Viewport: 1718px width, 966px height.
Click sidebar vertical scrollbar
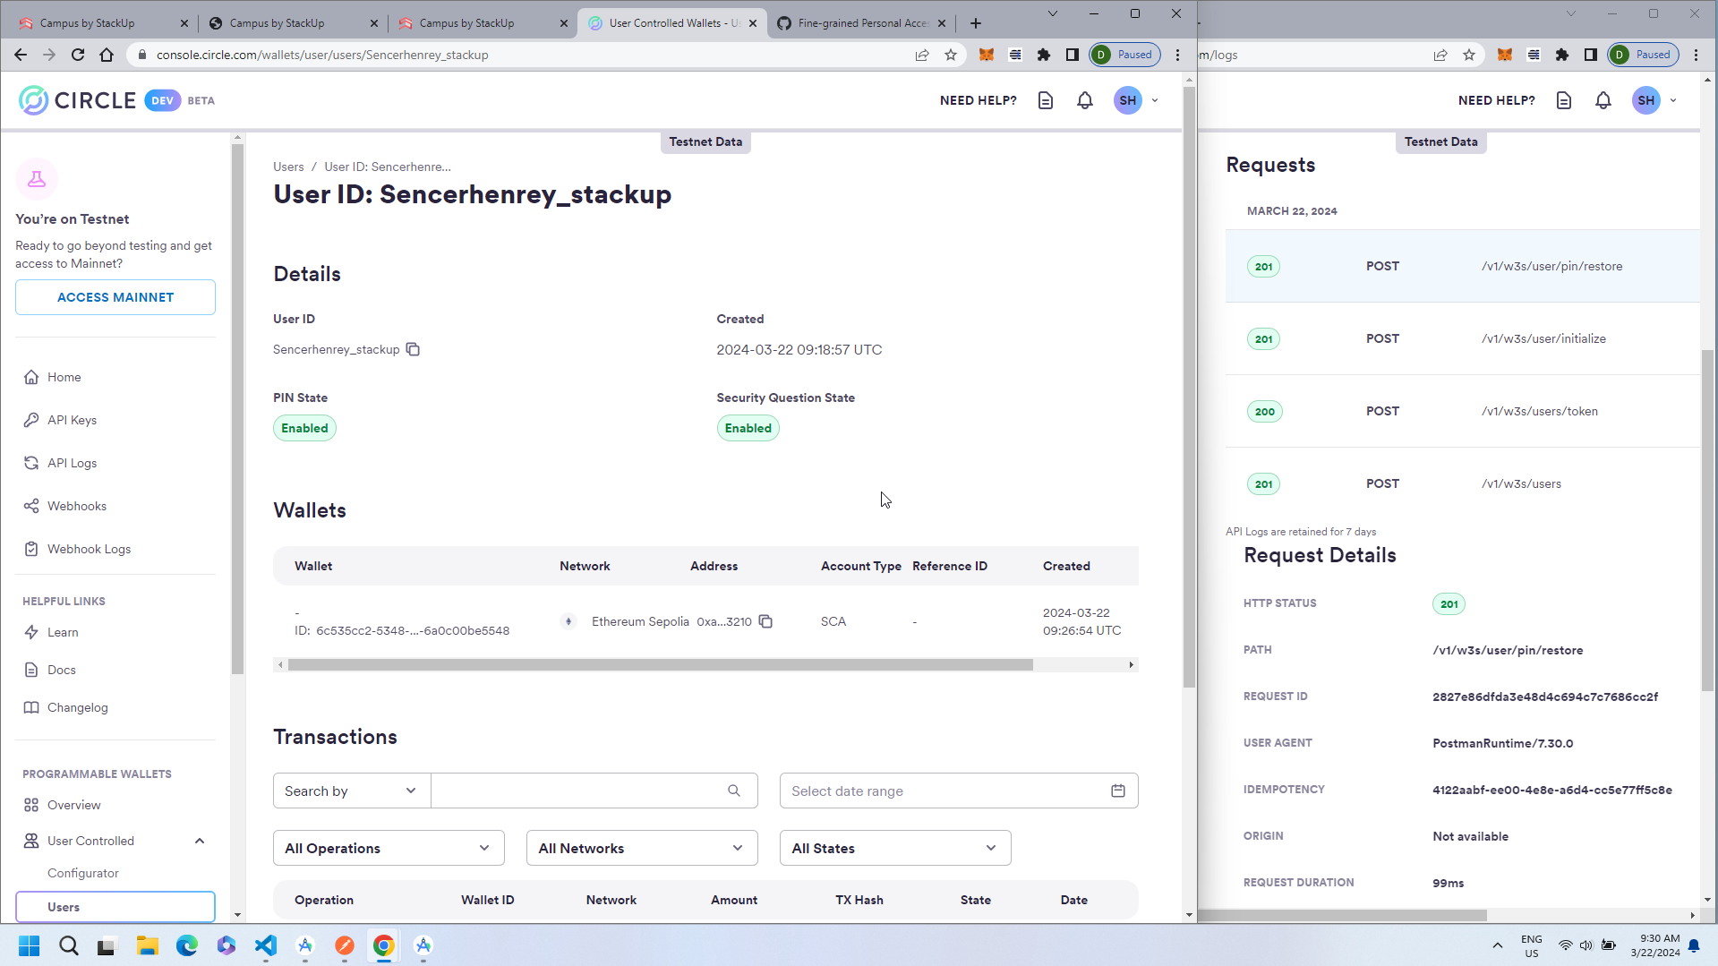coord(237,408)
